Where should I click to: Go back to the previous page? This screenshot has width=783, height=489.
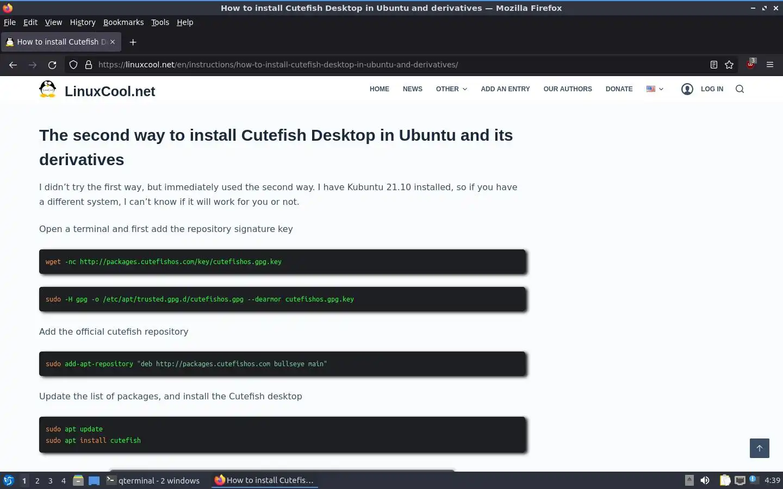(13, 65)
